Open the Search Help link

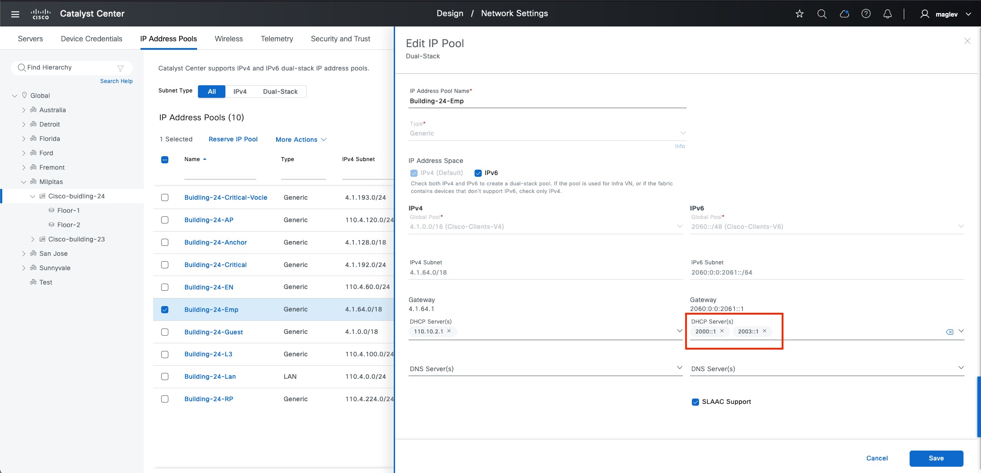pos(116,81)
